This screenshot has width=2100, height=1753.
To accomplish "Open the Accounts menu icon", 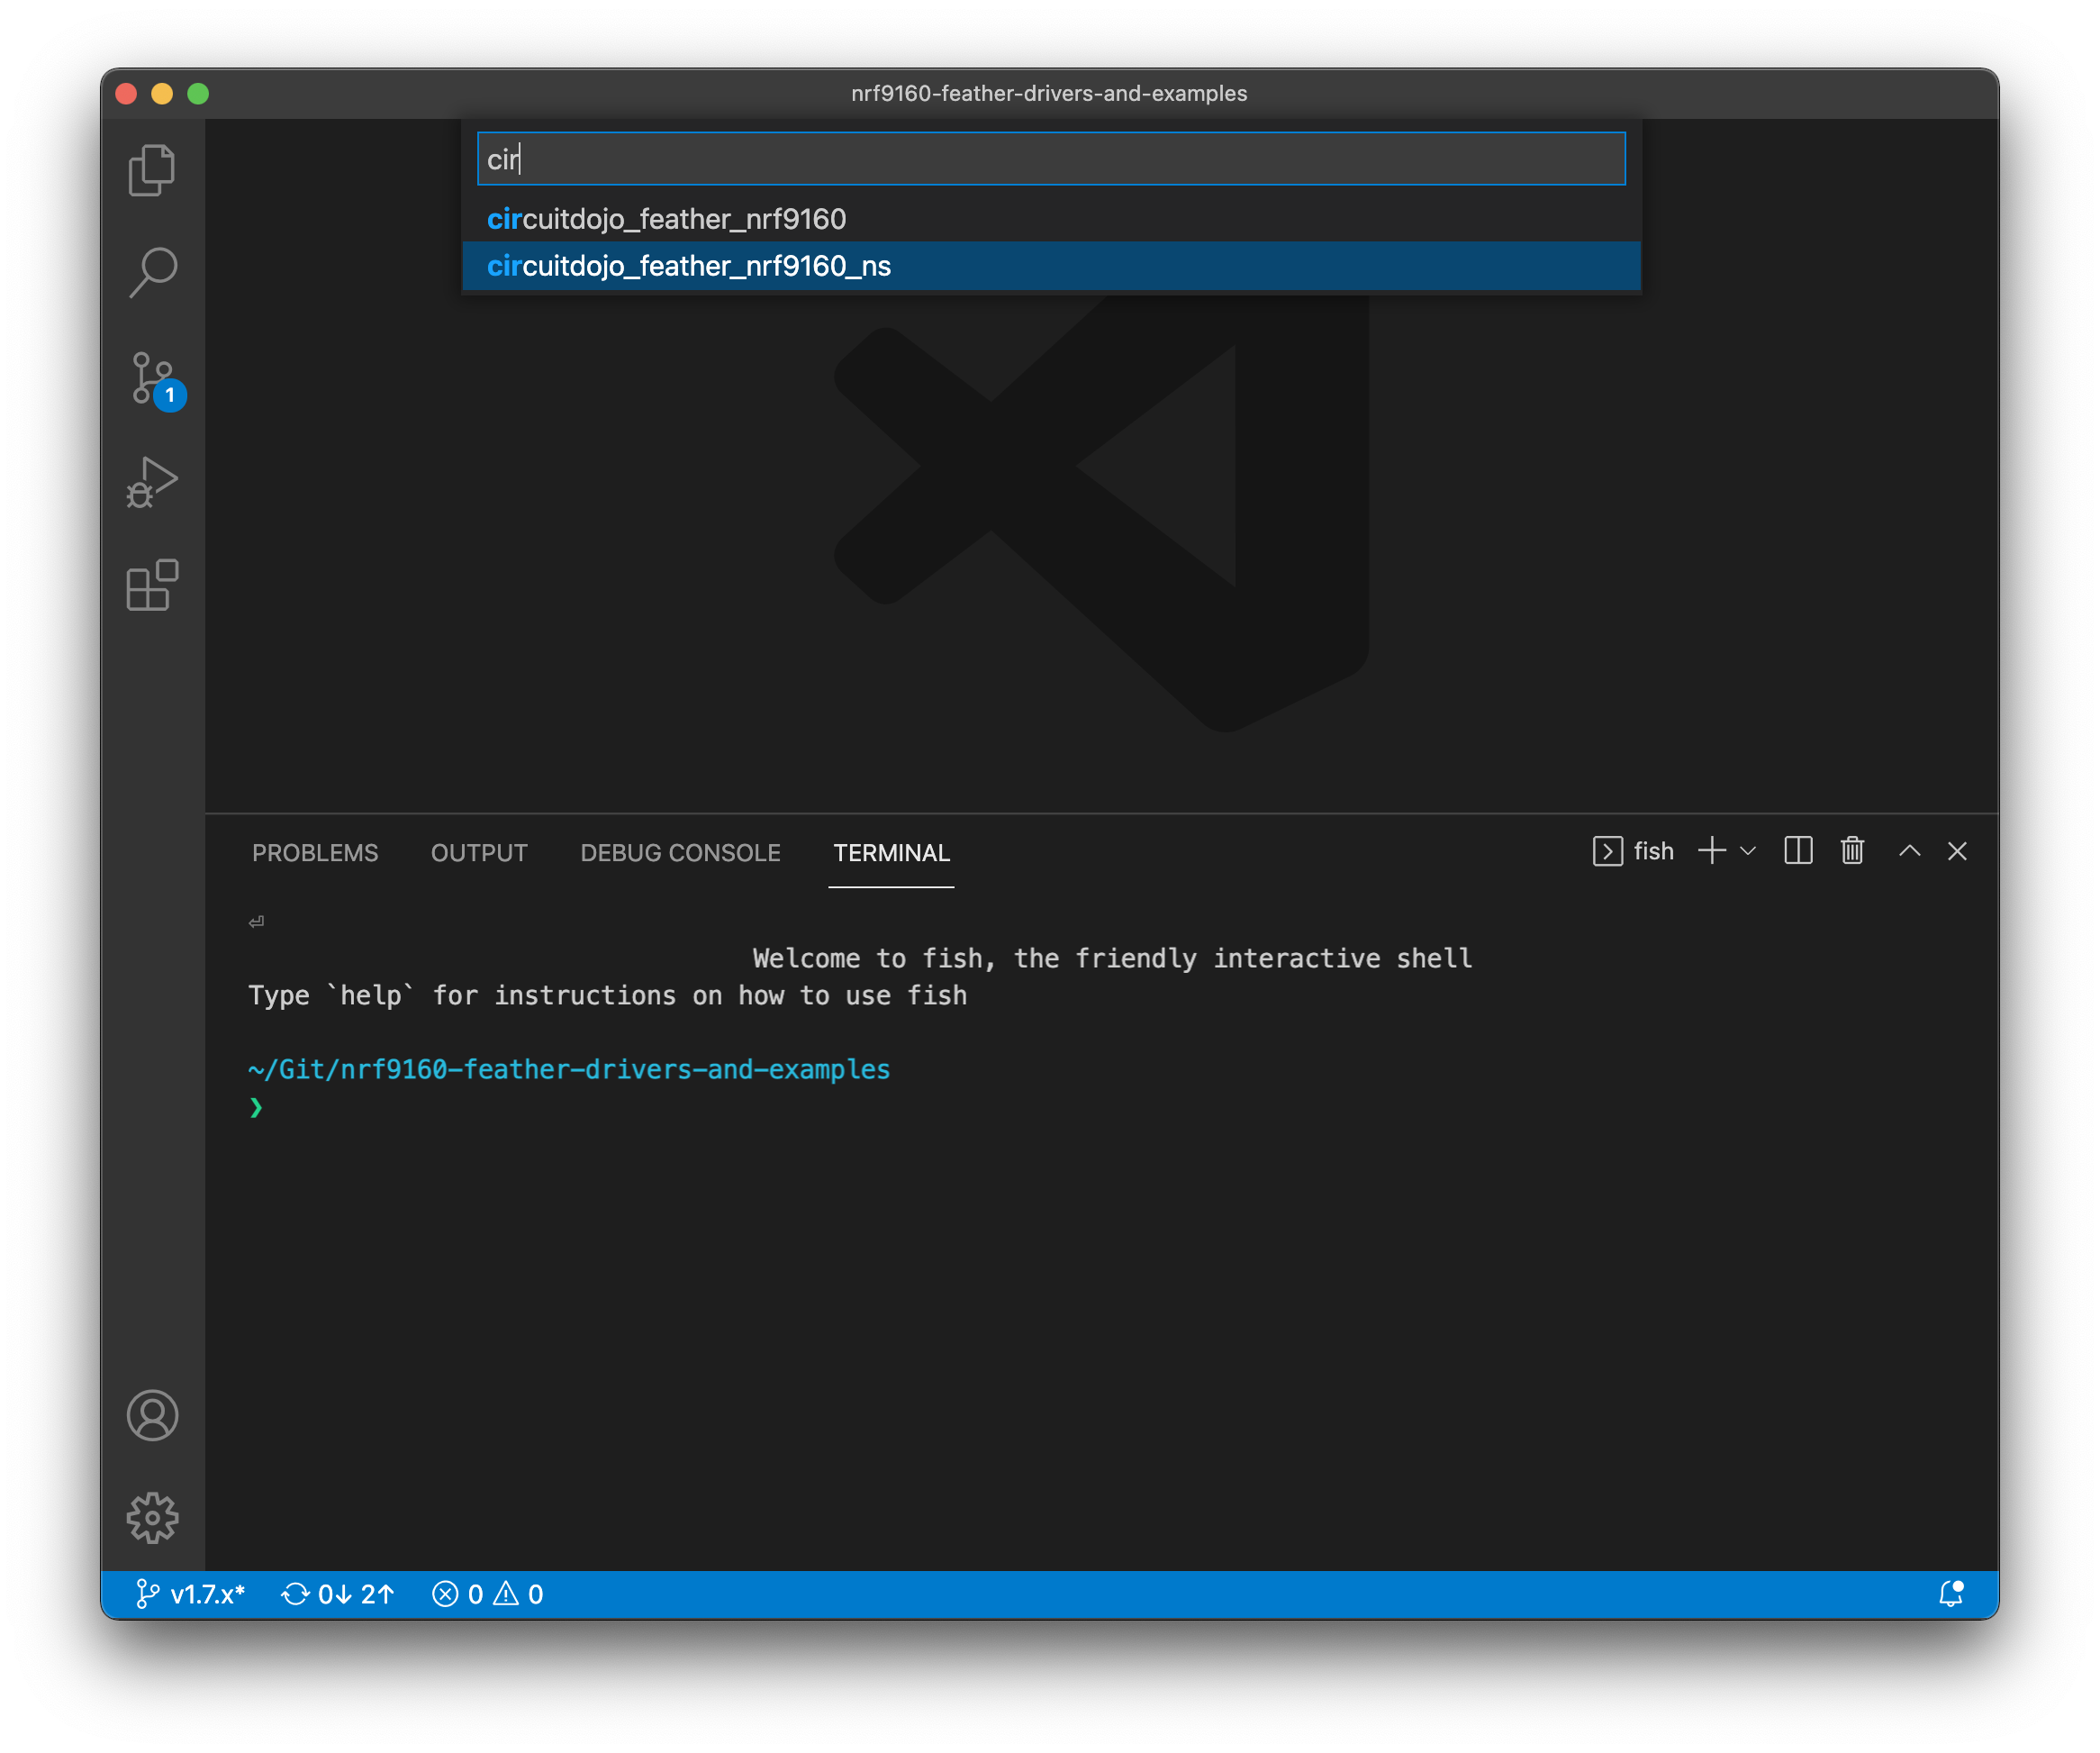I will pyautogui.click(x=152, y=1415).
